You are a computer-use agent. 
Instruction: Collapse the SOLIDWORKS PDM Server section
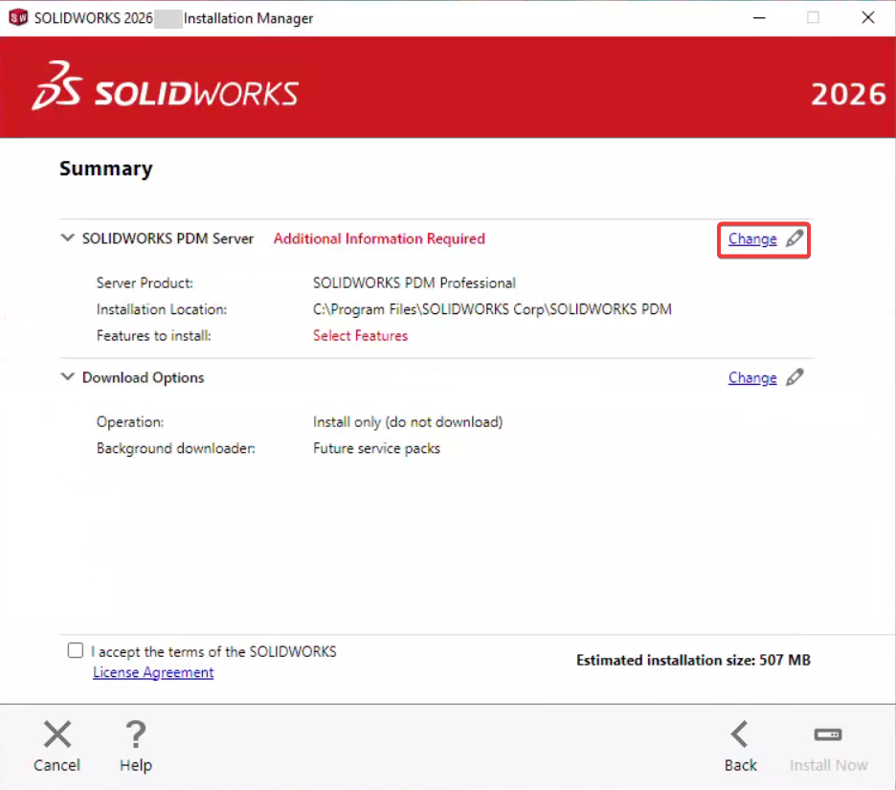coord(67,237)
